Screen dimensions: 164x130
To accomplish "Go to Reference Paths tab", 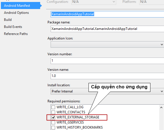I will pos(16,34).
